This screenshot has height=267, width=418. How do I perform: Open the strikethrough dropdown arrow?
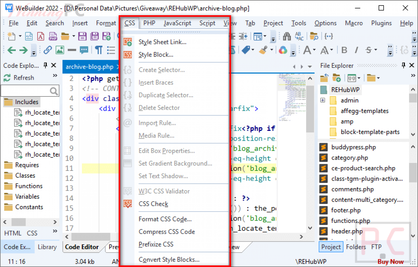(376, 50)
